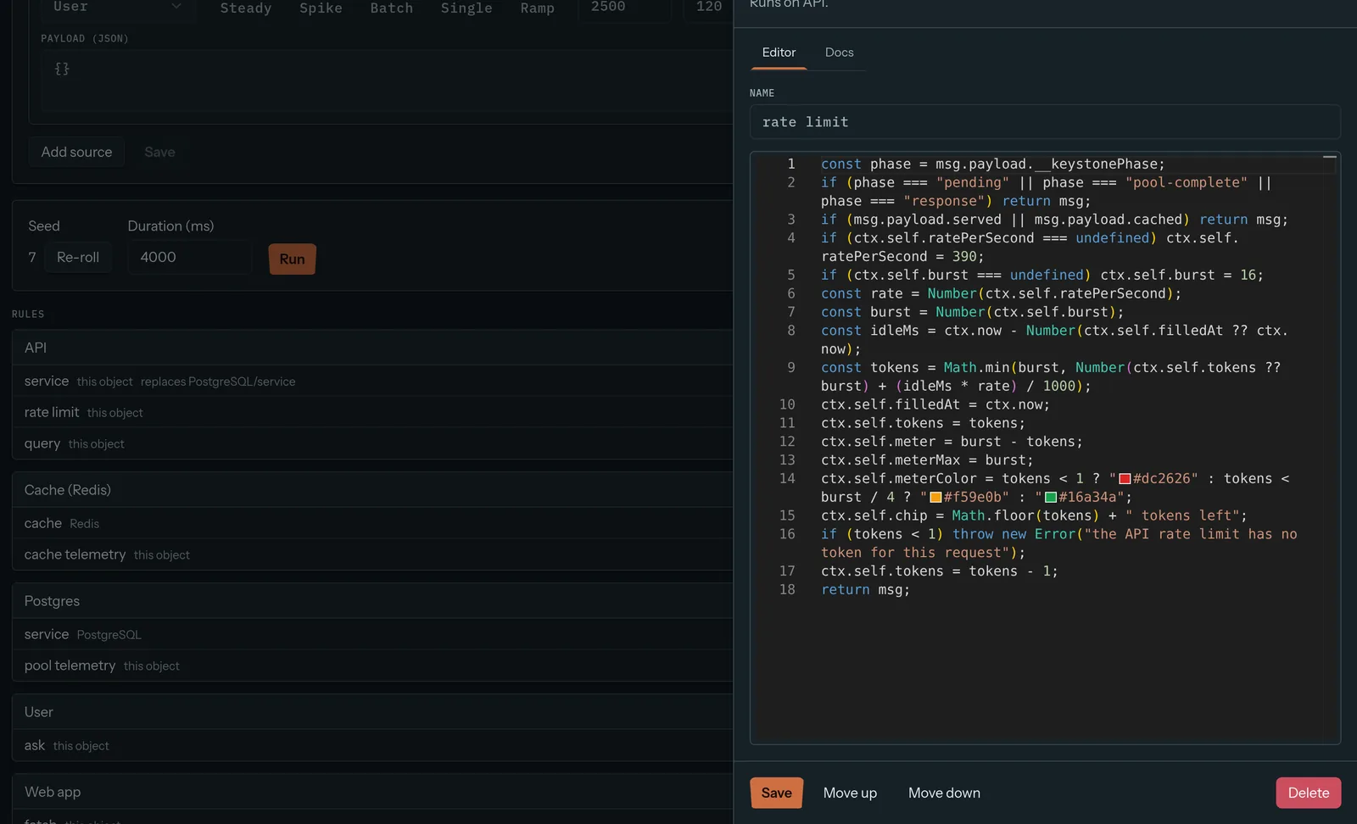Select the ask rule row
The height and width of the screenshot is (824, 1357).
pyautogui.click(x=372, y=745)
